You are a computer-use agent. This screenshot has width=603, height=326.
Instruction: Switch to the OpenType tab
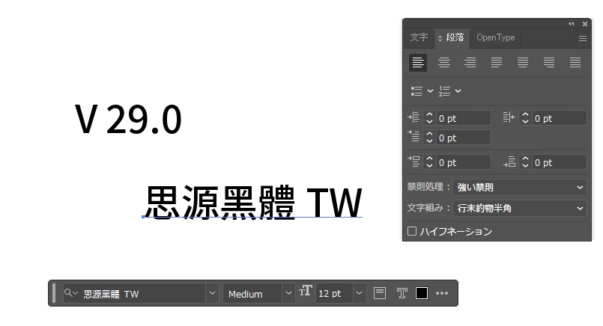pos(495,37)
